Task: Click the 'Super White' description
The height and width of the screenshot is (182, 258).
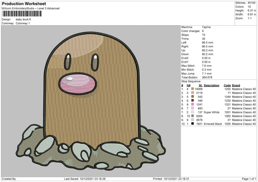Action: click(212, 112)
